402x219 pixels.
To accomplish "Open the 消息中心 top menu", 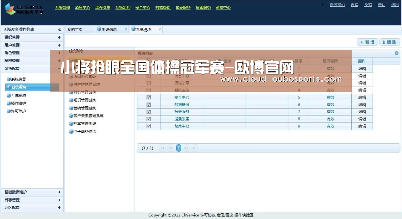I will [x=83, y=8].
